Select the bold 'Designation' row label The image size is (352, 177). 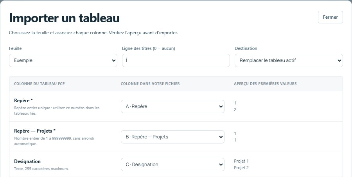point(27,161)
